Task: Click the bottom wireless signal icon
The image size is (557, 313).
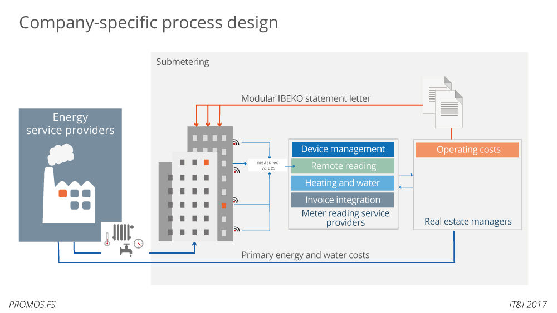Action: tap(237, 228)
